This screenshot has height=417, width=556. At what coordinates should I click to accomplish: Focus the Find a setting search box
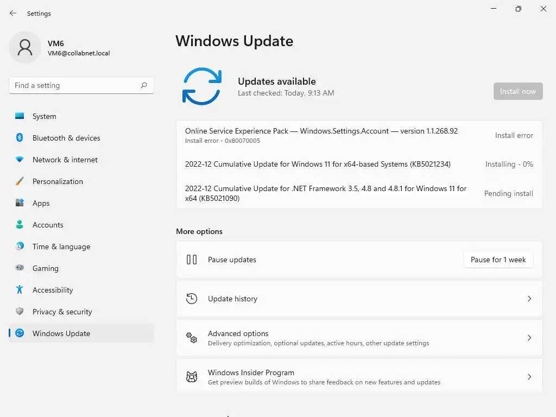(x=81, y=85)
